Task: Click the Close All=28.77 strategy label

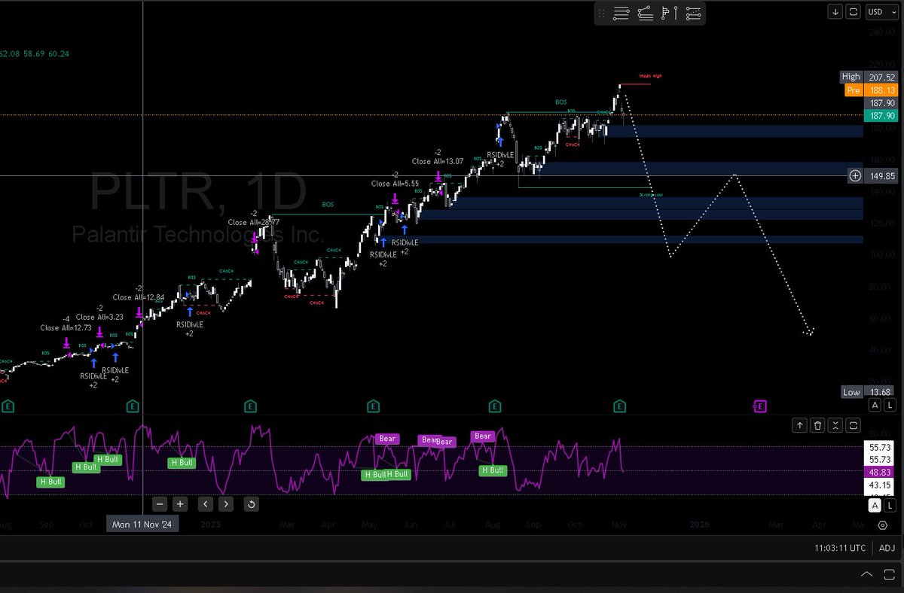Action: (x=254, y=223)
